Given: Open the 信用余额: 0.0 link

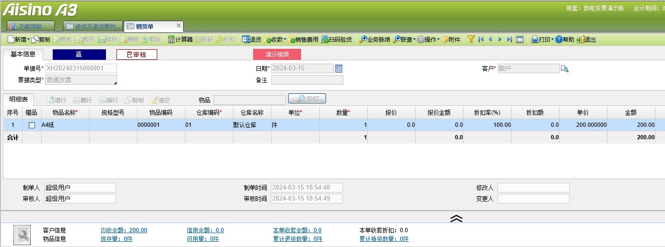Looking at the screenshot, I should 205,230.
